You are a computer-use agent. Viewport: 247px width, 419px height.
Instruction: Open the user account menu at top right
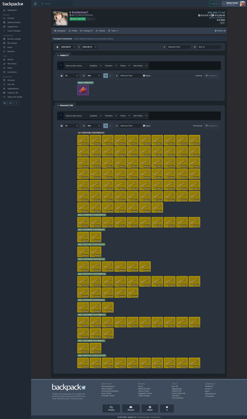pyautogui.click(x=233, y=4)
